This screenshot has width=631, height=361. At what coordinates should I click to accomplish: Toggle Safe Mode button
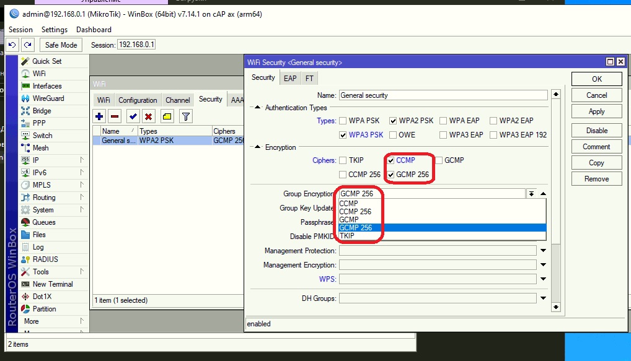tap(61, 45)
